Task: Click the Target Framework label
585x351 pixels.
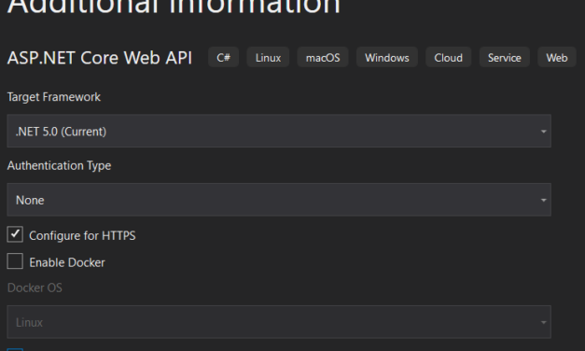Action: click(x=54, y=97)
